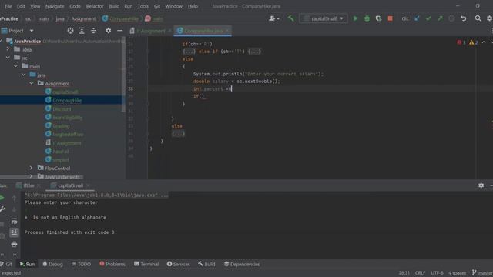Screen dimensions: 493x277
Task: Click the 4 spaces indent setting
Action: 457,273
